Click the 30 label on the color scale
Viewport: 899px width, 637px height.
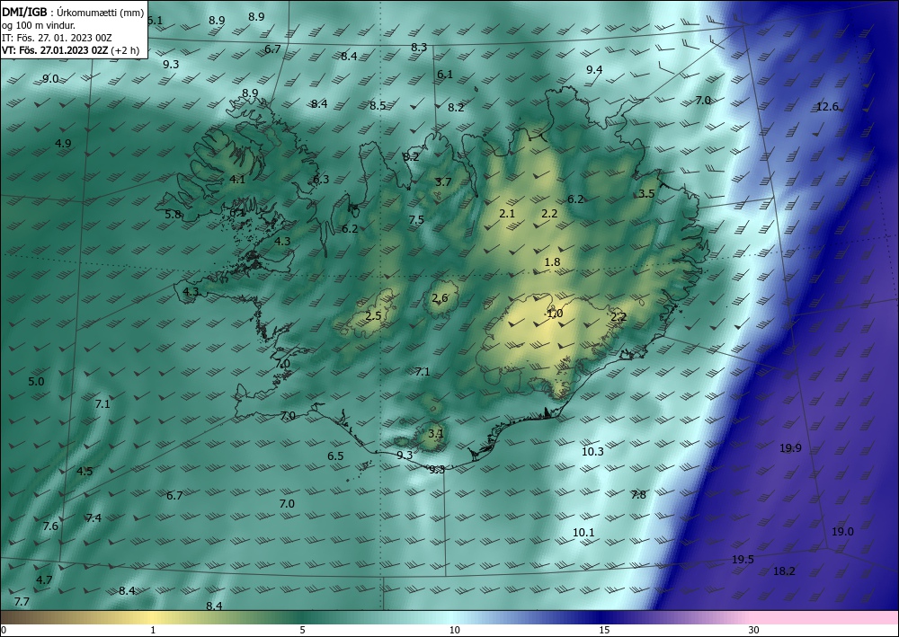[754, 631]
